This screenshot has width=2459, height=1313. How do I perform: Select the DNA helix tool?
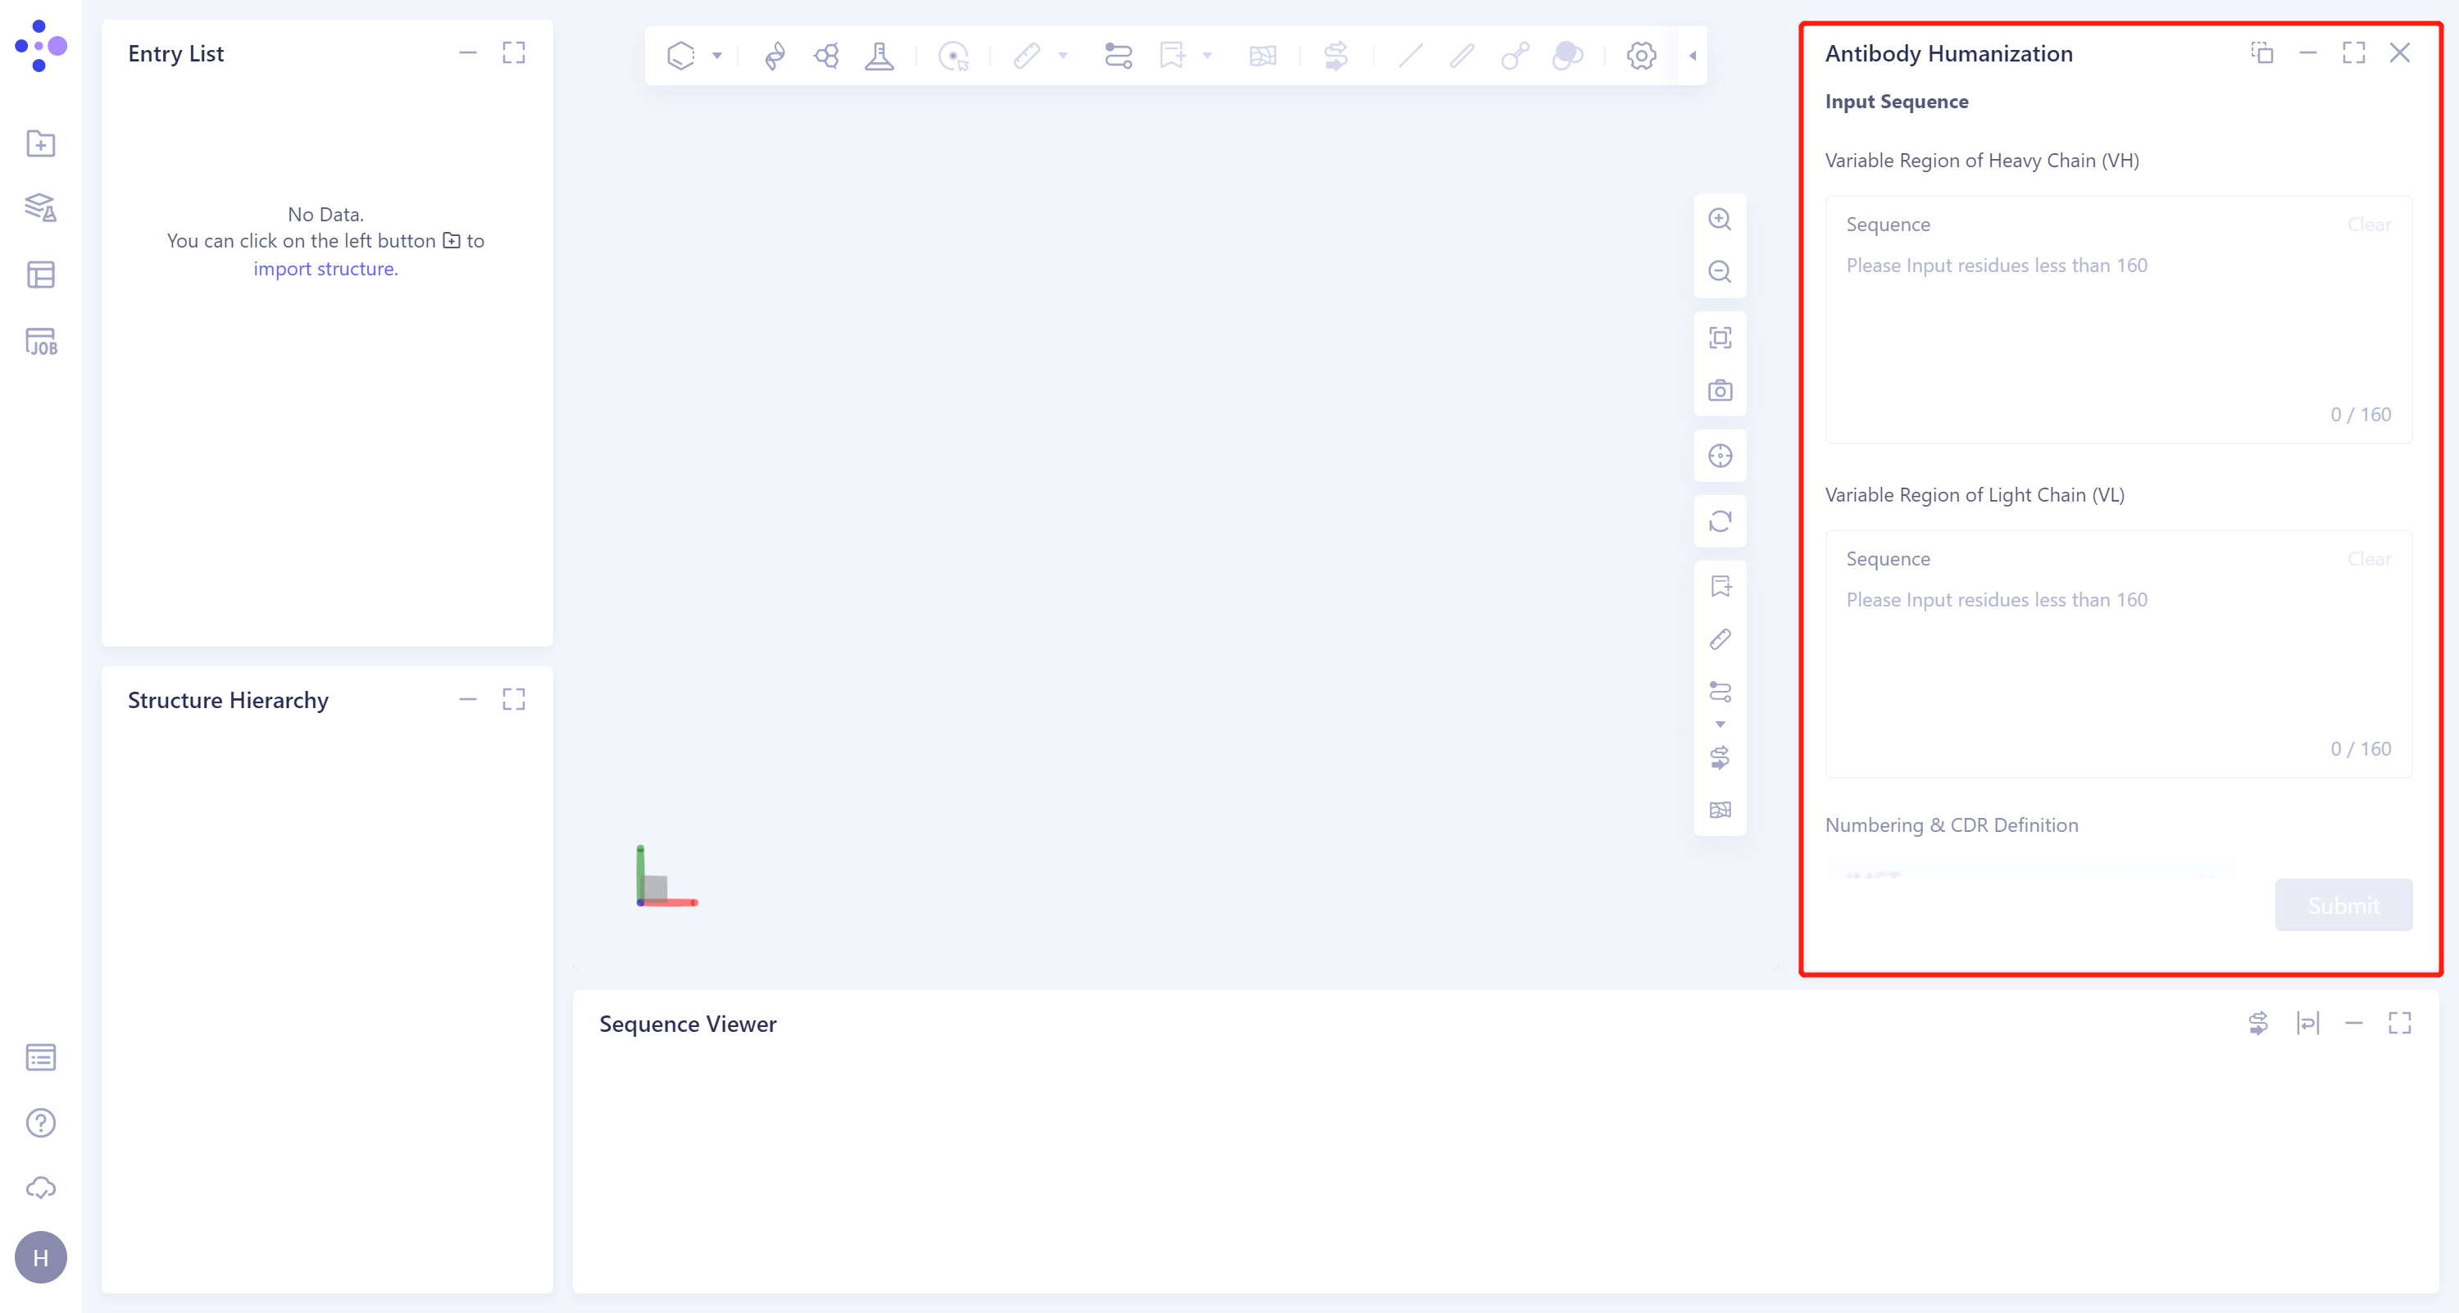[x=775, y=56]
